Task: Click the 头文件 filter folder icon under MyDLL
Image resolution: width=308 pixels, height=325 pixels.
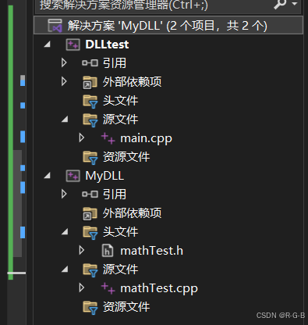Action: [90, 233]
